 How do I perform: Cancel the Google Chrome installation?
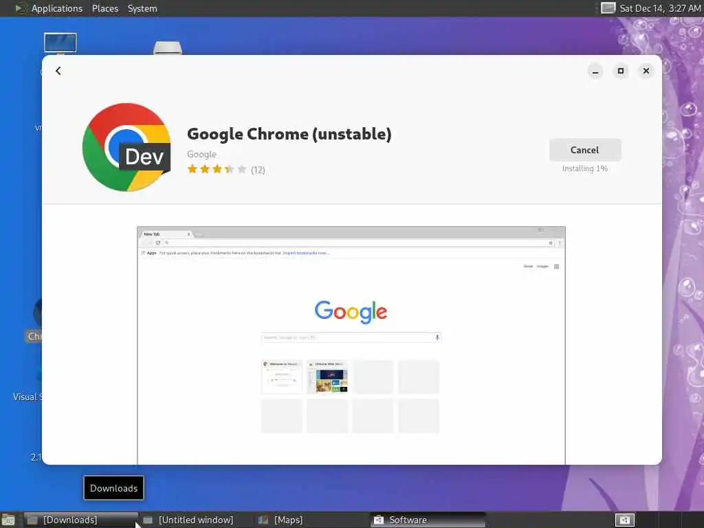(x=585, y=150)
